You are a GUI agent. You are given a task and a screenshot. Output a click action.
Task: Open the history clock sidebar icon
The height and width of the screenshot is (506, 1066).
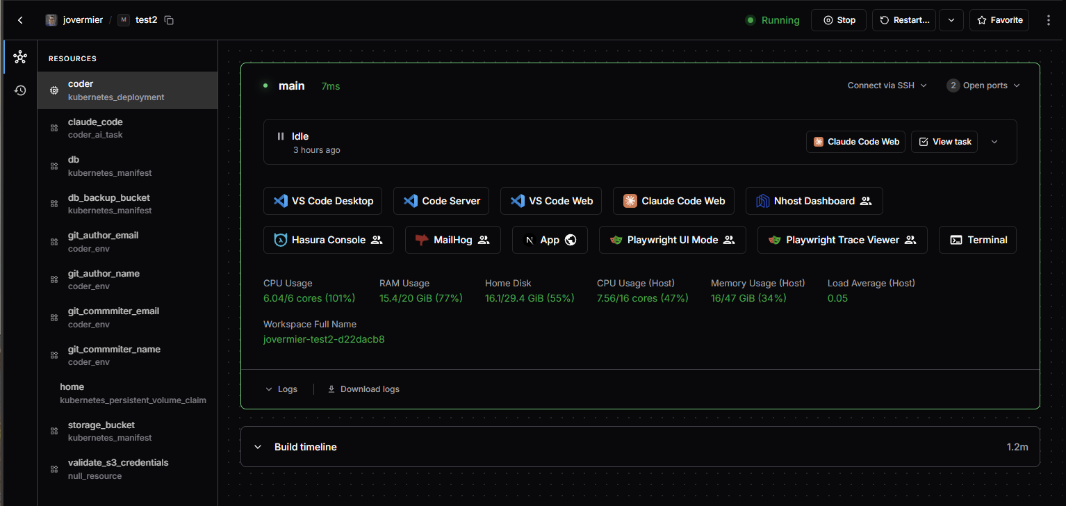pyautogui.click(x=20, y=90)
